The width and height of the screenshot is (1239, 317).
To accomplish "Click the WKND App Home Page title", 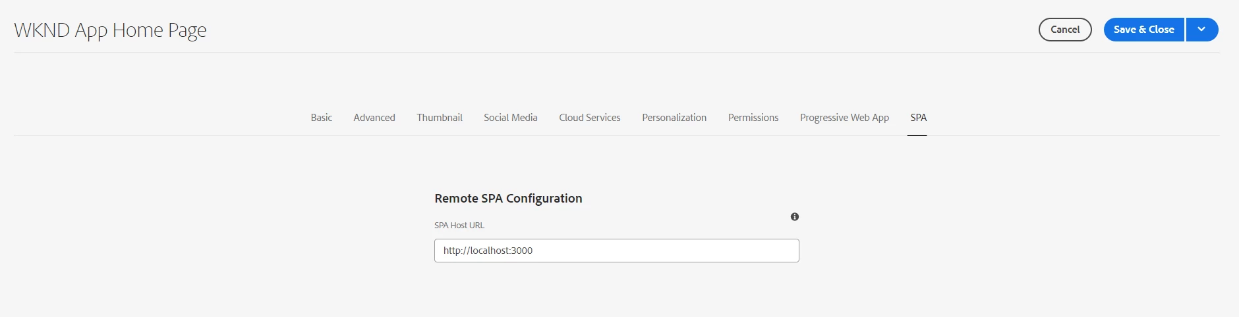I will pyautogui.click(x=110, y=30).
